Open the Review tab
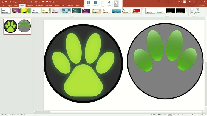The image size is (207, 116). (56, 5)
